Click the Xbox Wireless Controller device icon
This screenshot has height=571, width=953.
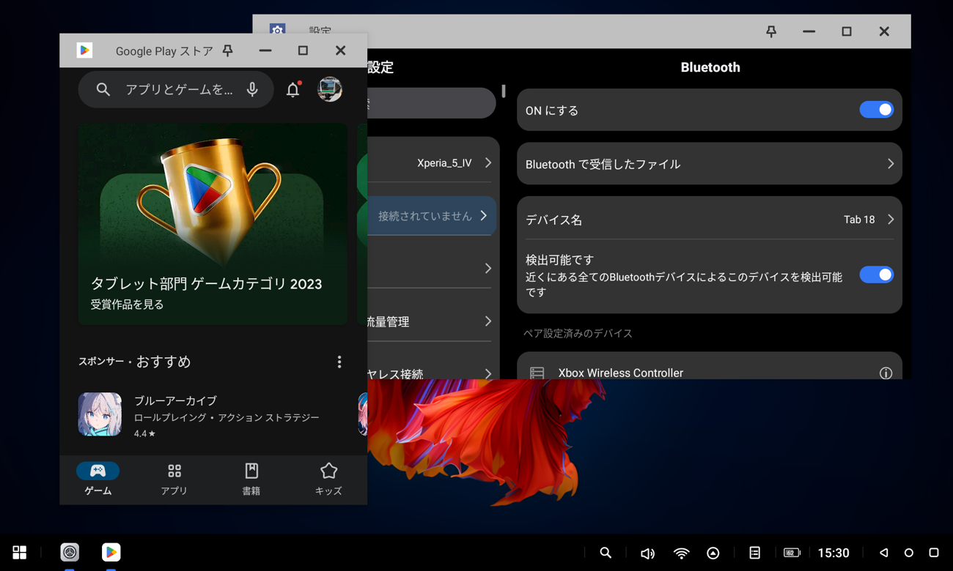pyautogui.click(x=537, y=373)
